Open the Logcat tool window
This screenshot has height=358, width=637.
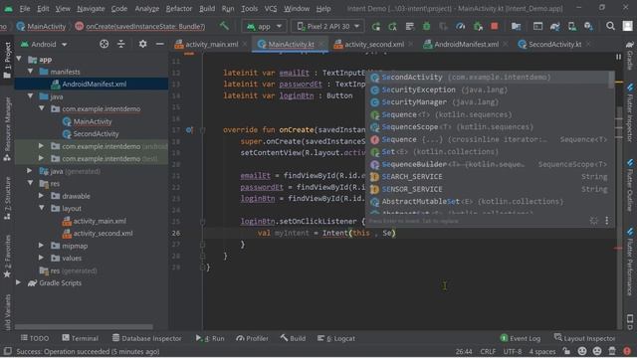pos(336,338)
